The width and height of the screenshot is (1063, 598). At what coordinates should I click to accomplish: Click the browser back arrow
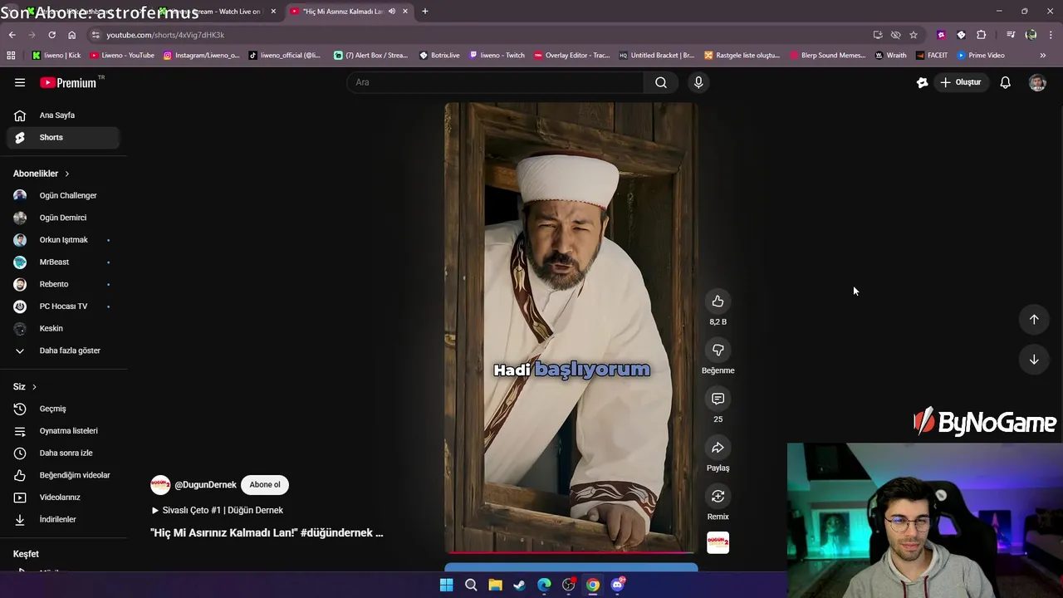pos(12,35)
